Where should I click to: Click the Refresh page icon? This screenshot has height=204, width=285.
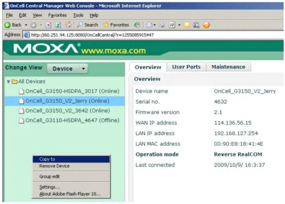pos(58,25)
